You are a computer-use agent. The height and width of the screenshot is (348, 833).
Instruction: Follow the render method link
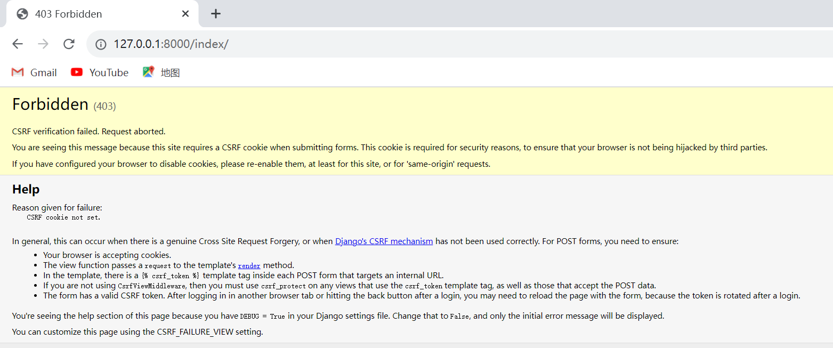(249, 265)
